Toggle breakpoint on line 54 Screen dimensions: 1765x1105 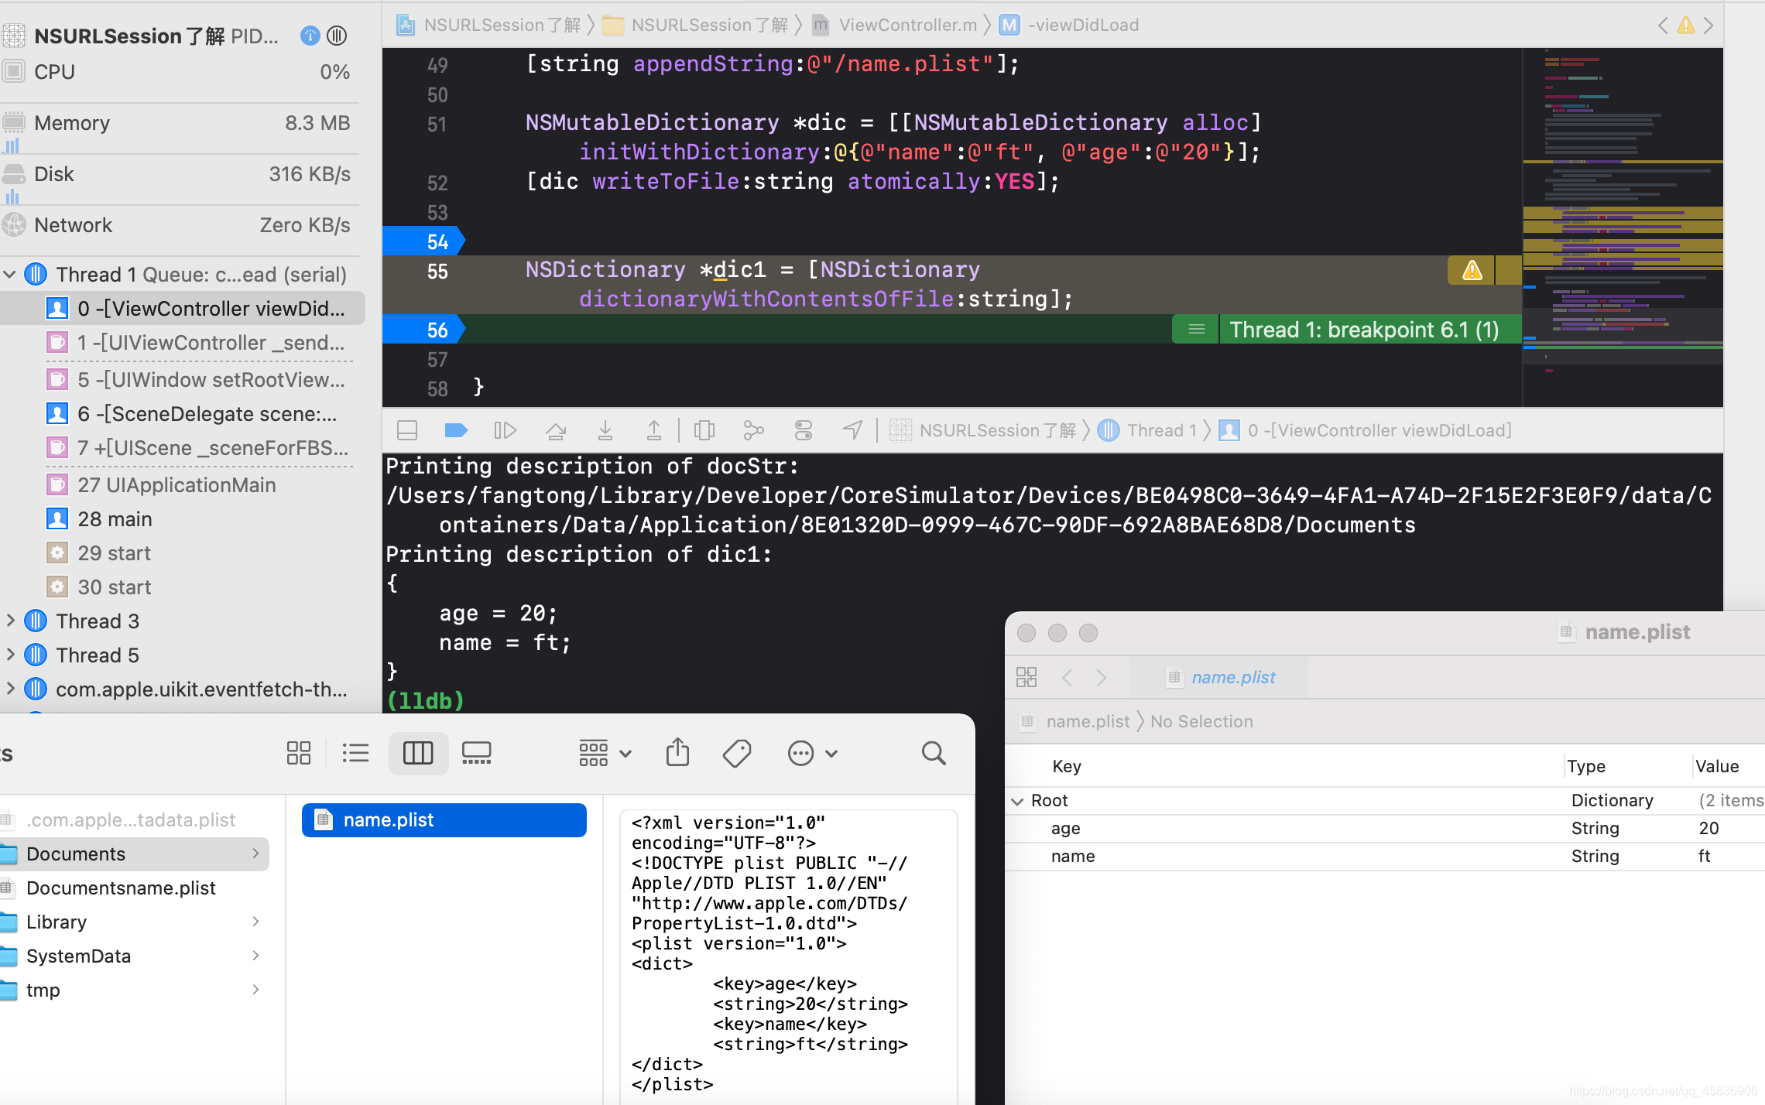point(424,241)
